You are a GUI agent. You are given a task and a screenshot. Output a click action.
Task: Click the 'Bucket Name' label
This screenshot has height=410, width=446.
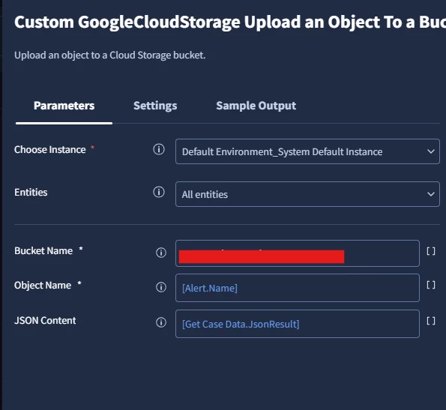(43, 251)
